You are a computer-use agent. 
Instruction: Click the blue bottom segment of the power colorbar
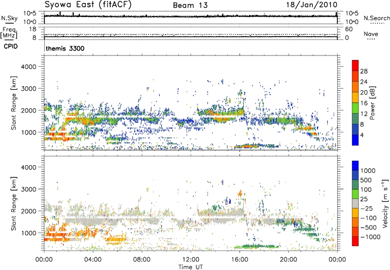[355, 140]
